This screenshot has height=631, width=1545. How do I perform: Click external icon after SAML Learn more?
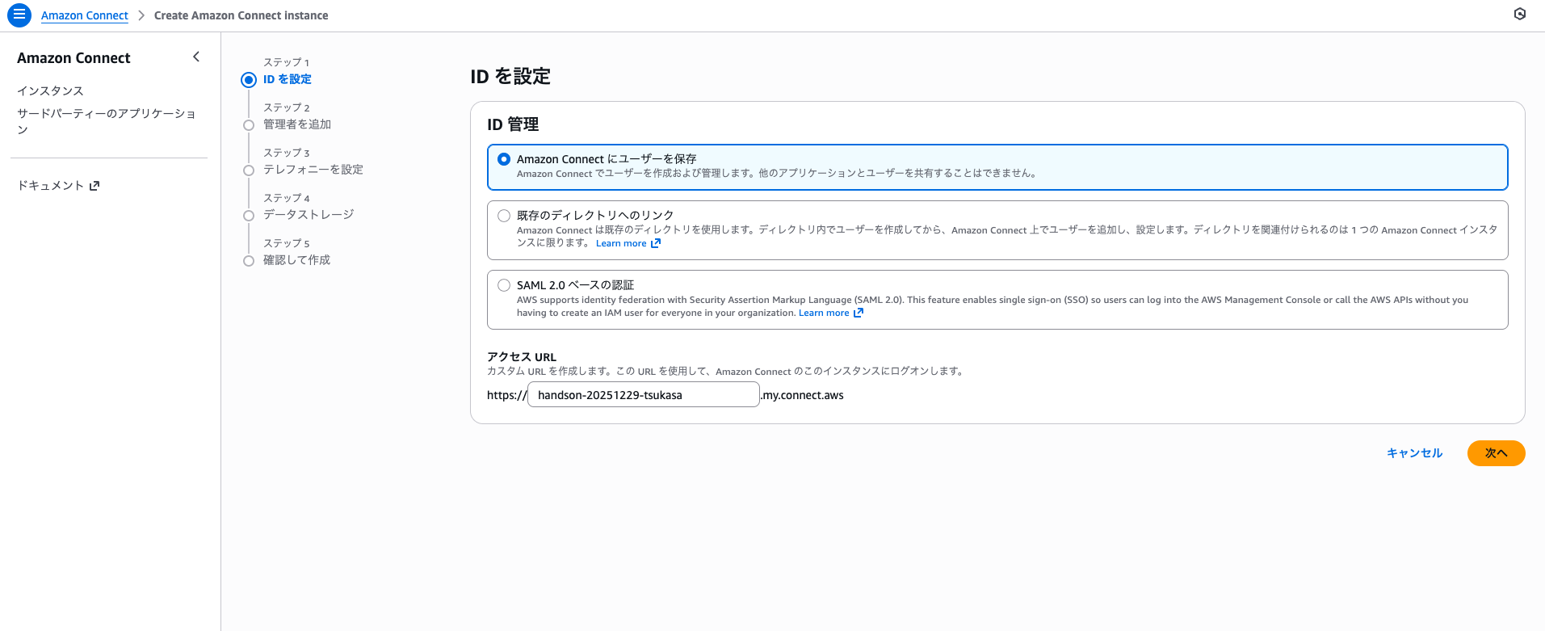point(859,313)
